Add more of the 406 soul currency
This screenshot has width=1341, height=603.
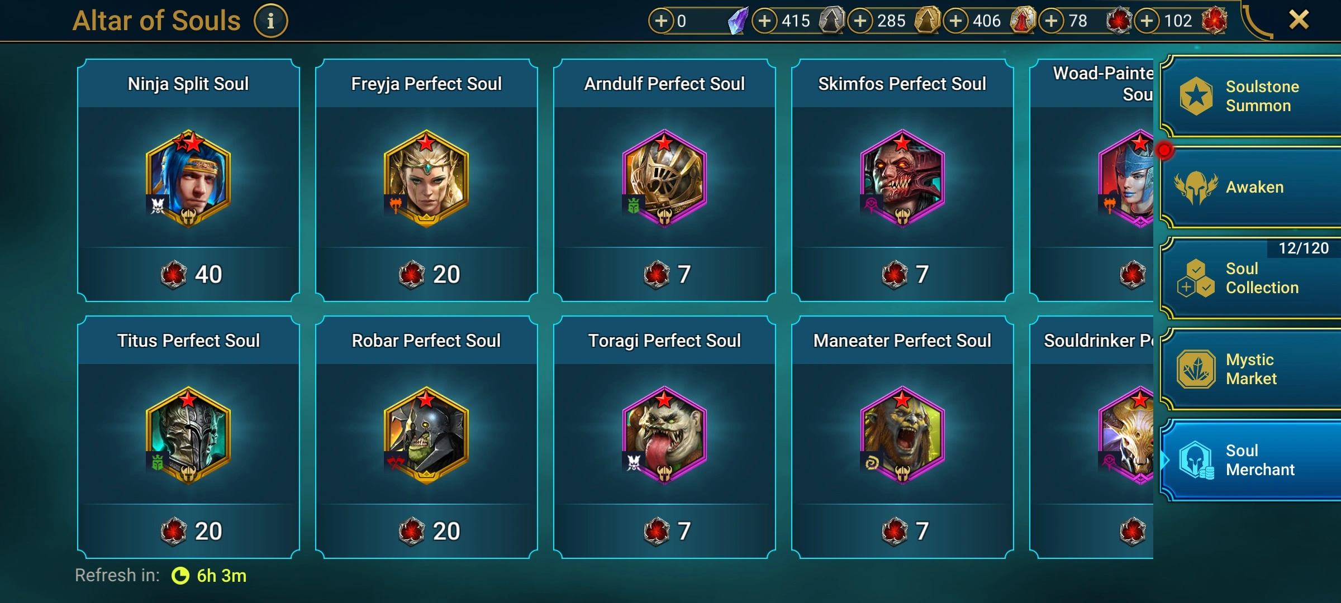point(956,21)
